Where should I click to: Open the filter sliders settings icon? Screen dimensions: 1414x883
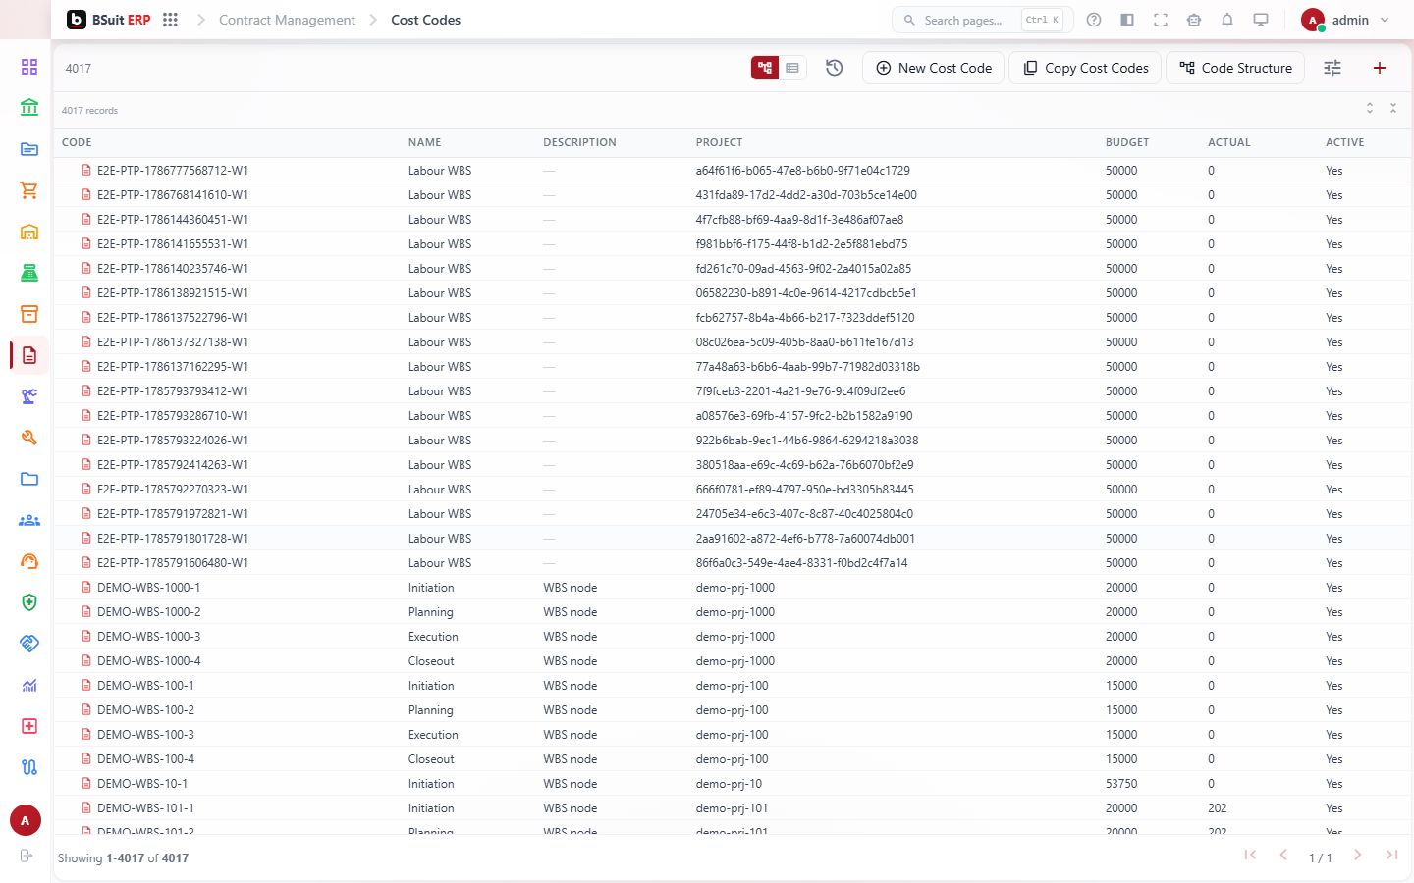(x=1332, y=68)
